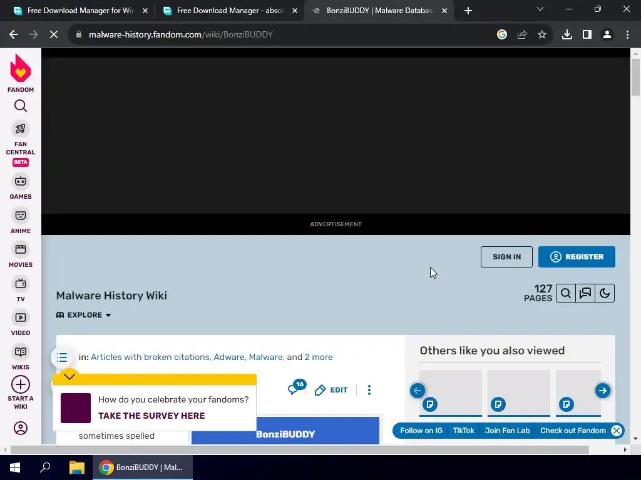This screenshot has height=480, width=641.
Task: Bookmark this page star
Action: click(542, 35)
